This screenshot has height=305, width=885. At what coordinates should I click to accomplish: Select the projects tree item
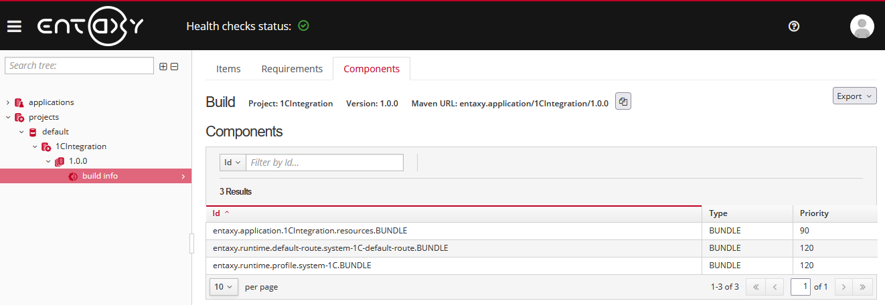44,117
